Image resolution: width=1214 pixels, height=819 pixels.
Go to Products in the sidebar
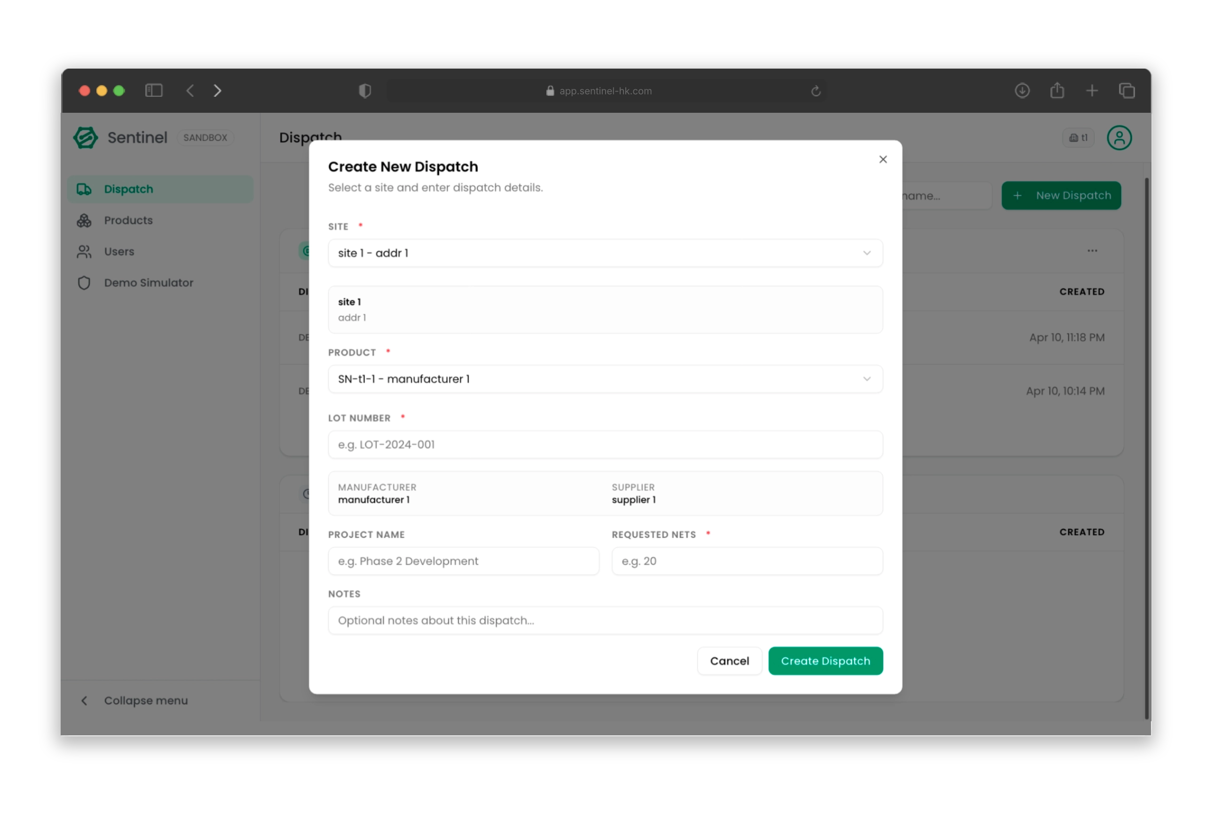(128, 220)
